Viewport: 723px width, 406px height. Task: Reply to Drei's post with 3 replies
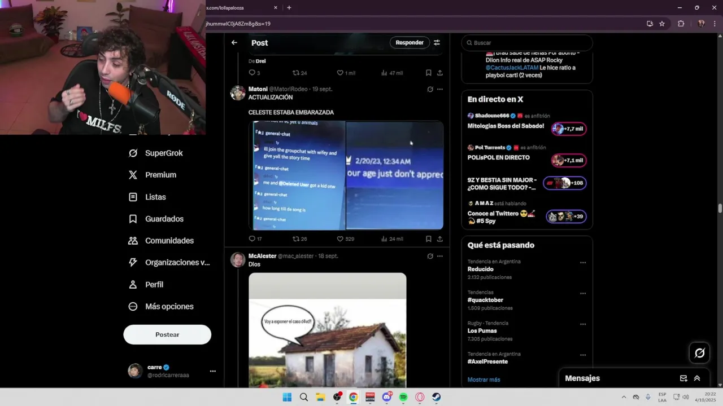click(254, 73)
